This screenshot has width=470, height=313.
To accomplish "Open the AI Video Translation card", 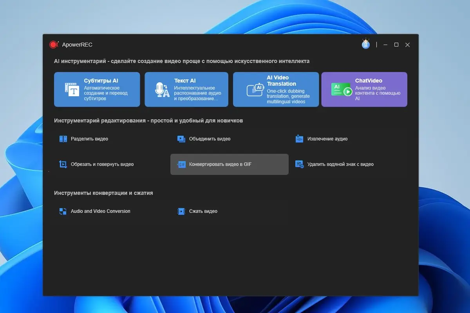I will pyautogui.click(x=276, y=89).
